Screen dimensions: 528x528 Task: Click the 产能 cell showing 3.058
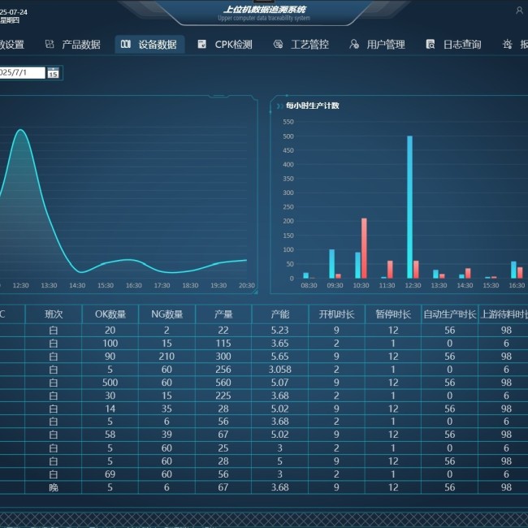click(279, 370)
